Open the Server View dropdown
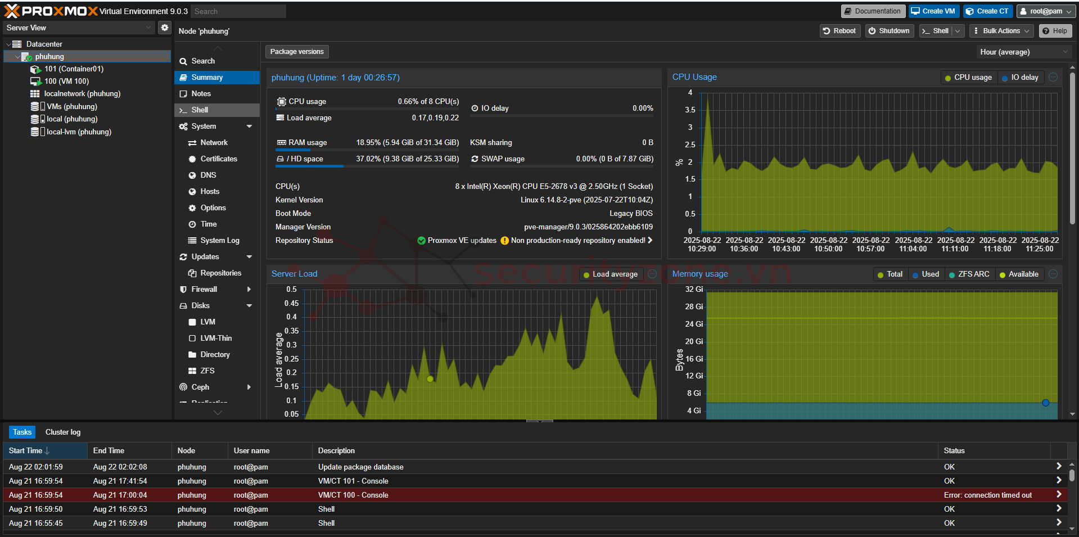This screenshot has width=1079, height=537. [x=79, y=28]
